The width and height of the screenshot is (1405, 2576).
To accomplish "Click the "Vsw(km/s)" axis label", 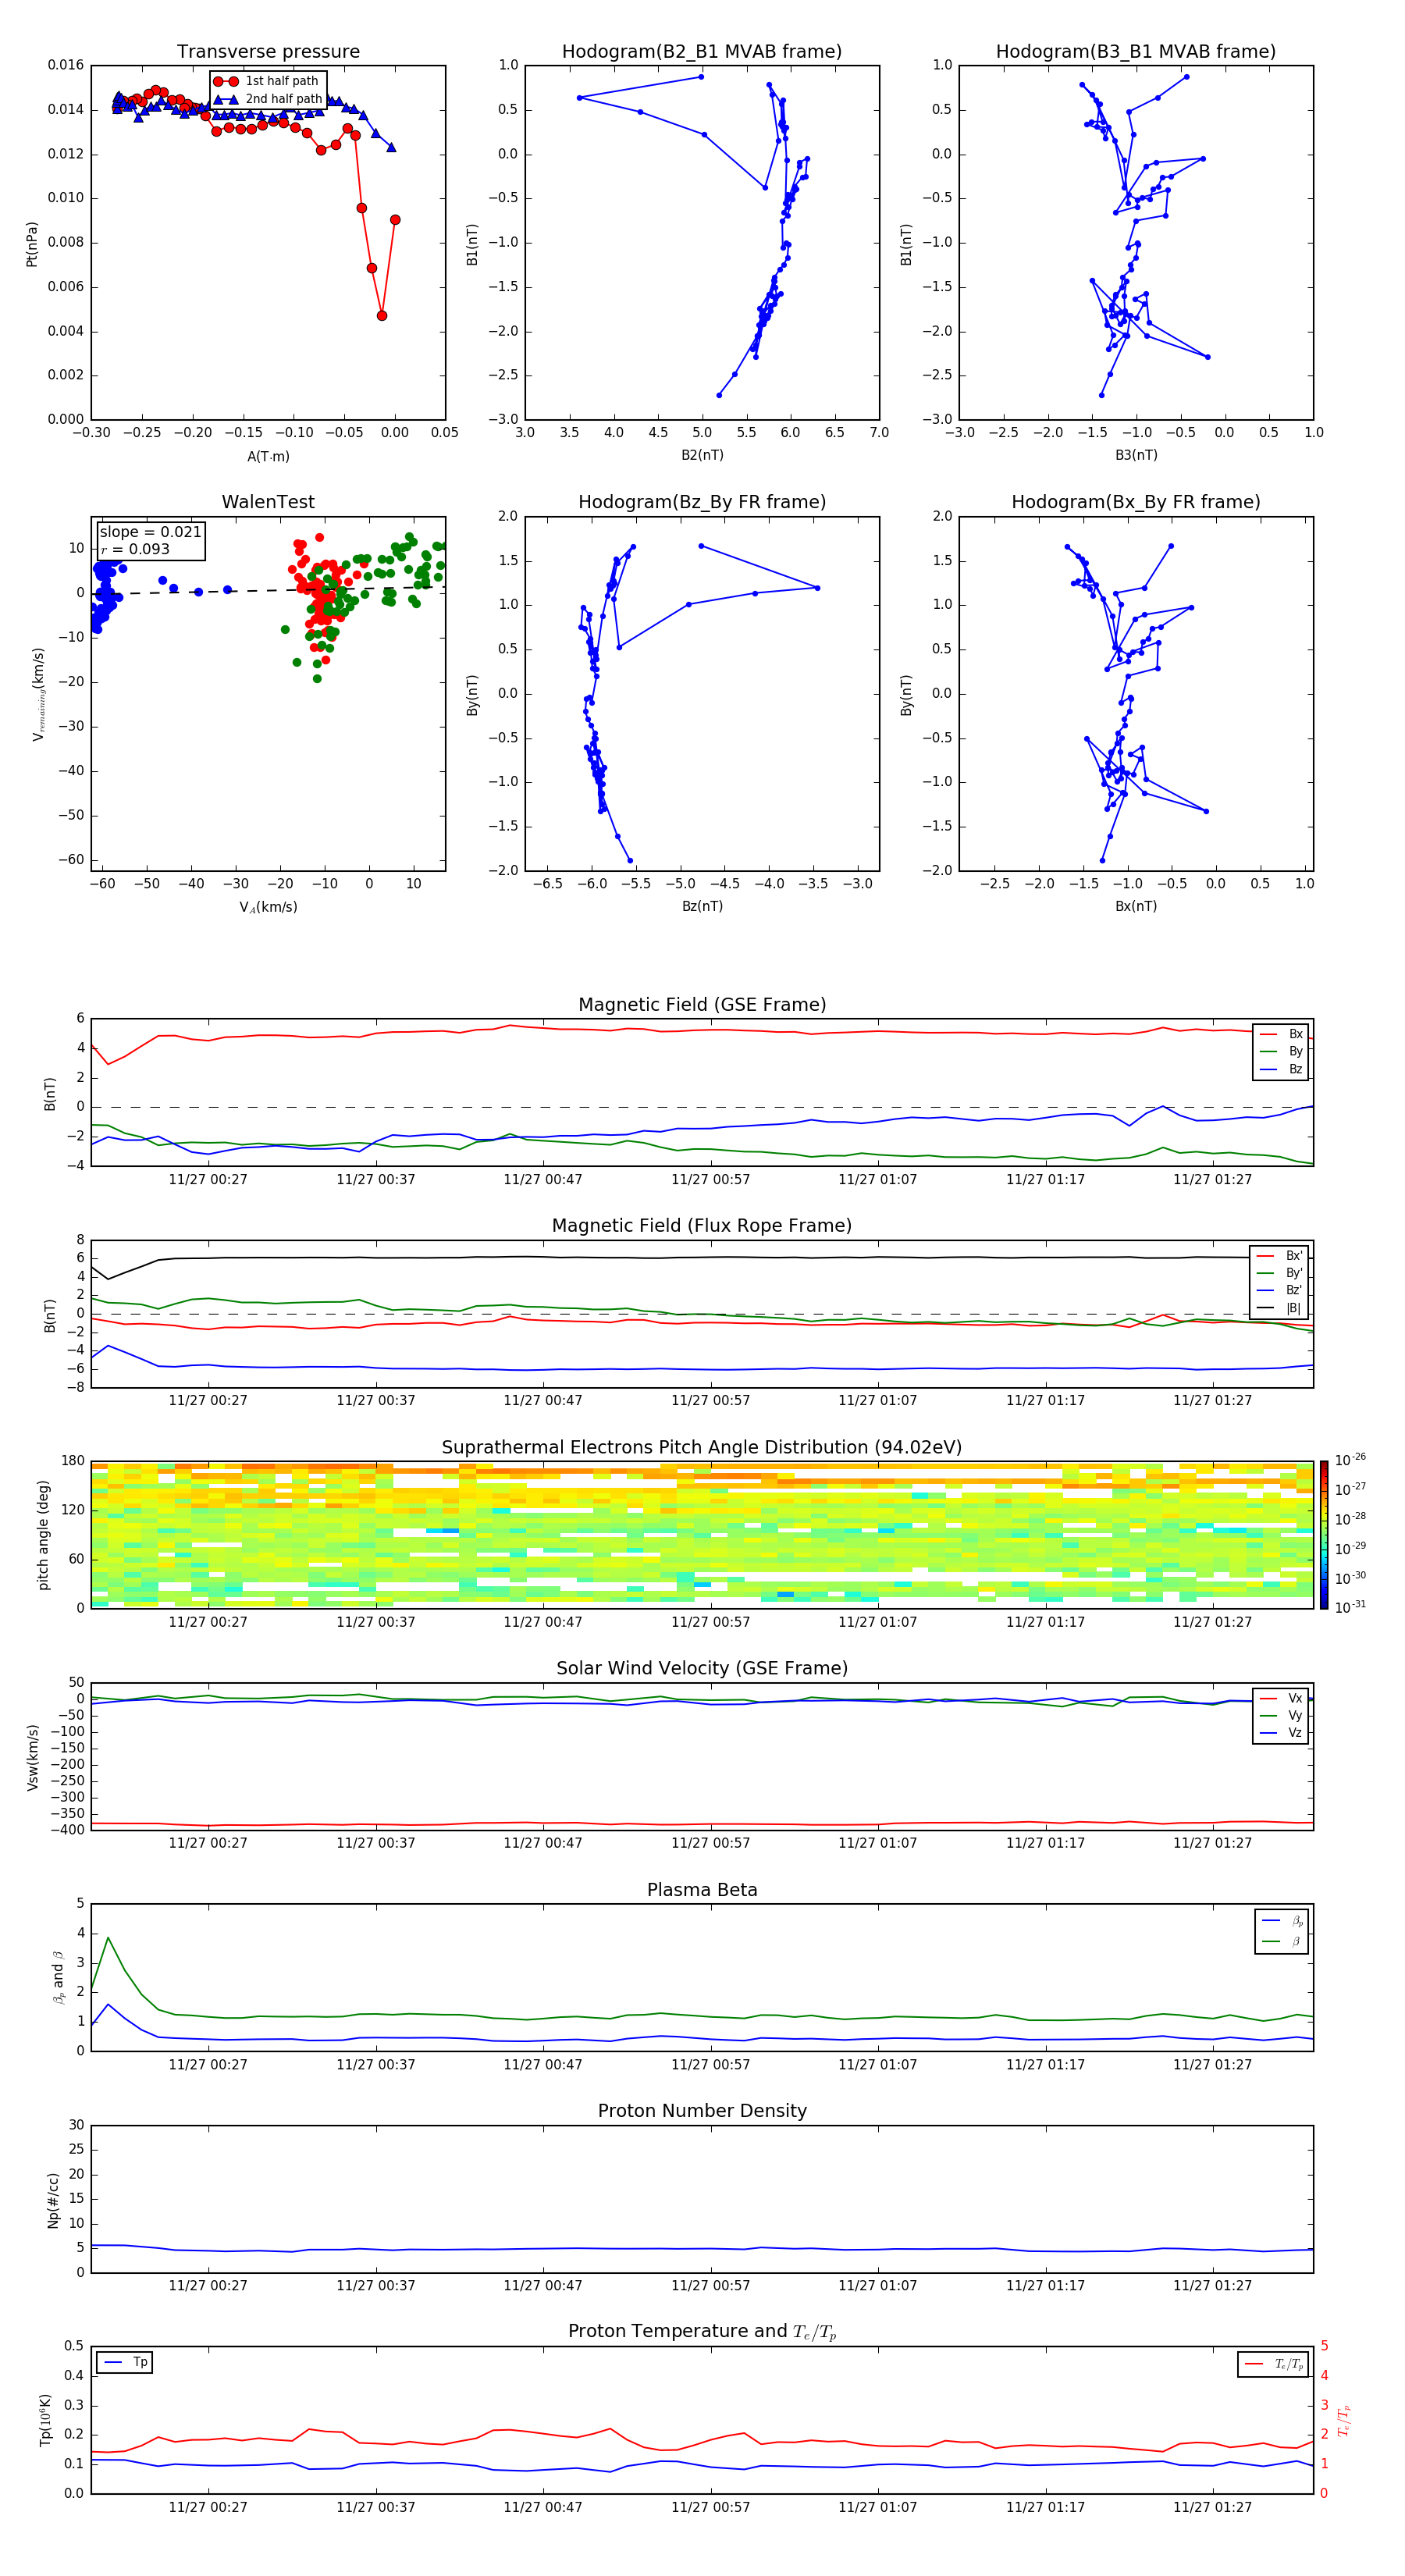I will click(x=33, y=1757).
